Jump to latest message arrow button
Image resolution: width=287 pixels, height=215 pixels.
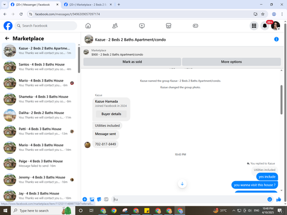tap(182, 183)
